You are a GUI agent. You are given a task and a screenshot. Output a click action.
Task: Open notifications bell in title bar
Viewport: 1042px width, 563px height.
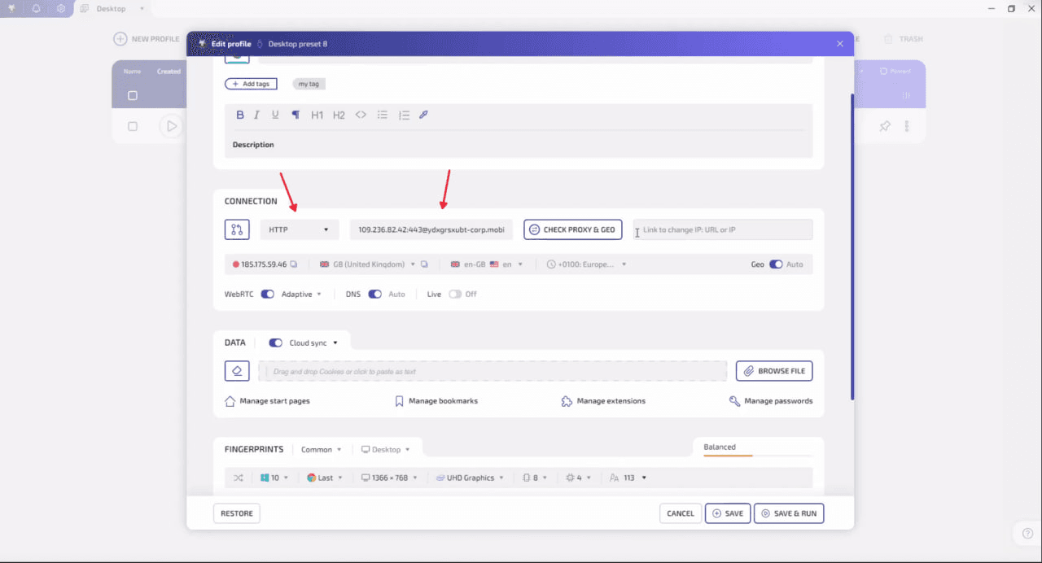(x=36, y=8)
